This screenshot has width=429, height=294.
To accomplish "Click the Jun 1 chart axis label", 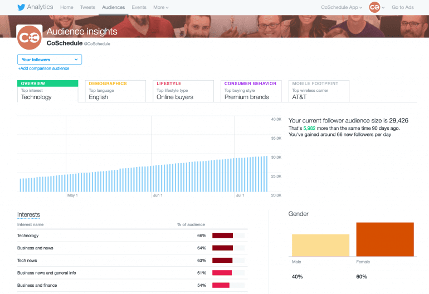I will coord(158,195).
